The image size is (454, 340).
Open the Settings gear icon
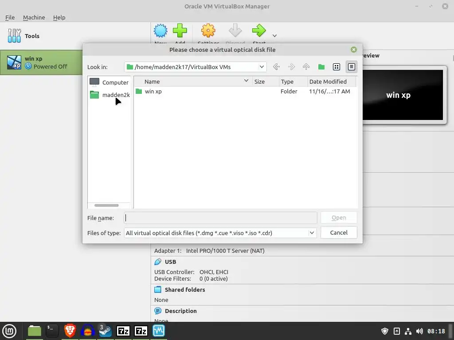[x=208, y=31]
